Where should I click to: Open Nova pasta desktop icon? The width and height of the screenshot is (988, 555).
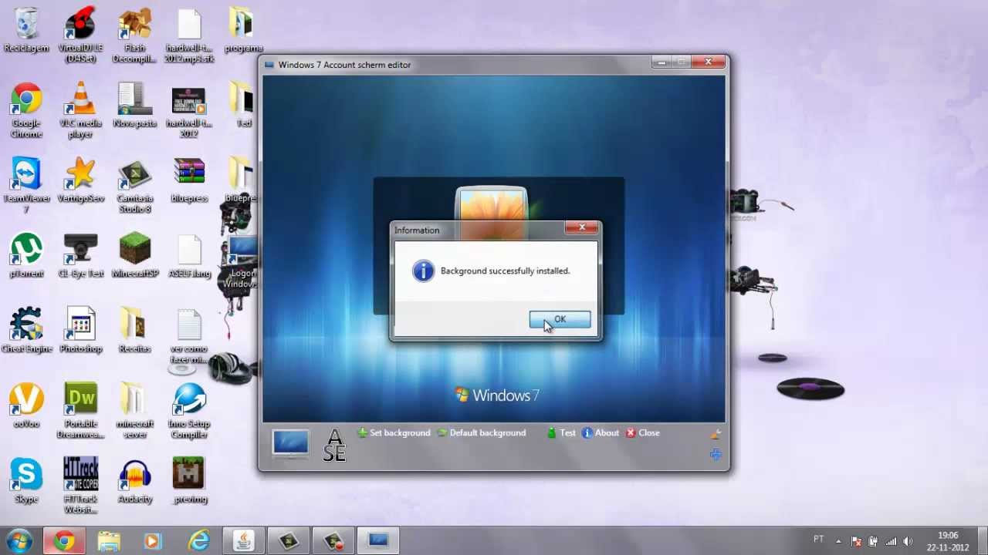coord(135,106)
